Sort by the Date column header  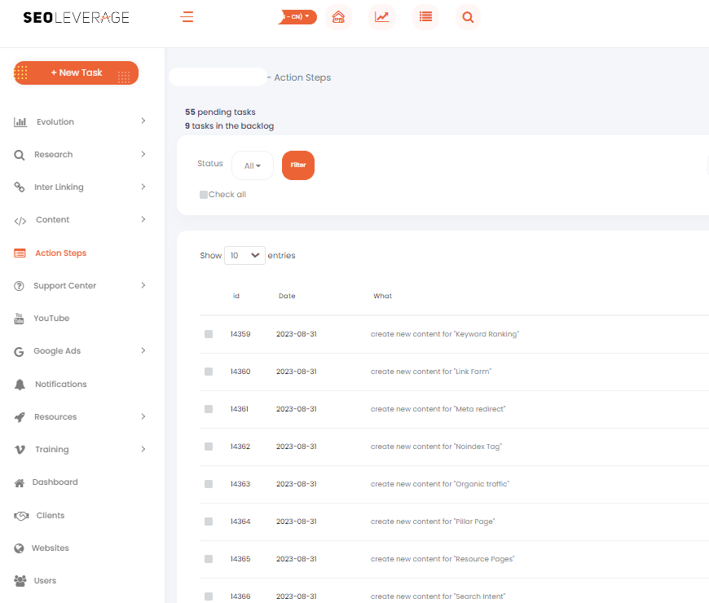(287, 296)
